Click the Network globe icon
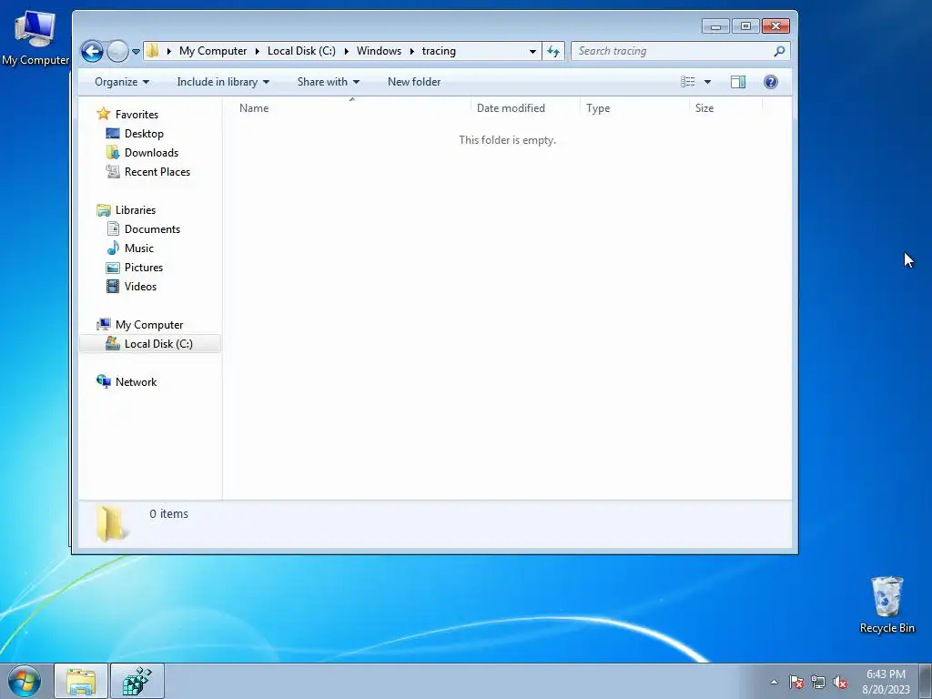The width and height of the screenshot is (932, 699). (104, 381)
